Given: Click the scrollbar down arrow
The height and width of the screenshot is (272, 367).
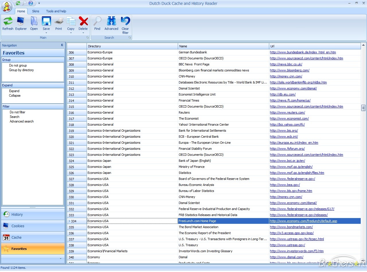Looking at the screenshot, I should pyautogui.click(x=363, y=260).
